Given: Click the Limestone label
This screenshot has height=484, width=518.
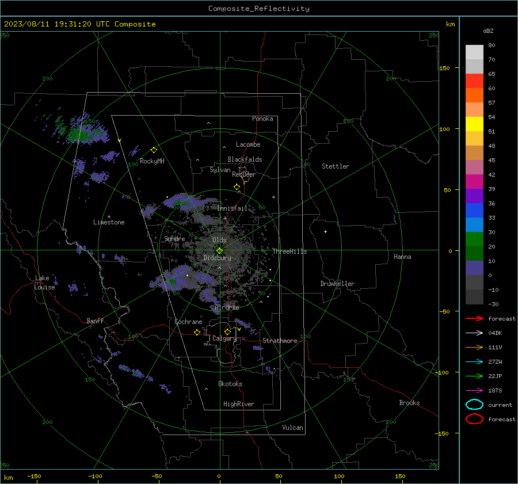Looking at the screenshot, I should [109, 222].
